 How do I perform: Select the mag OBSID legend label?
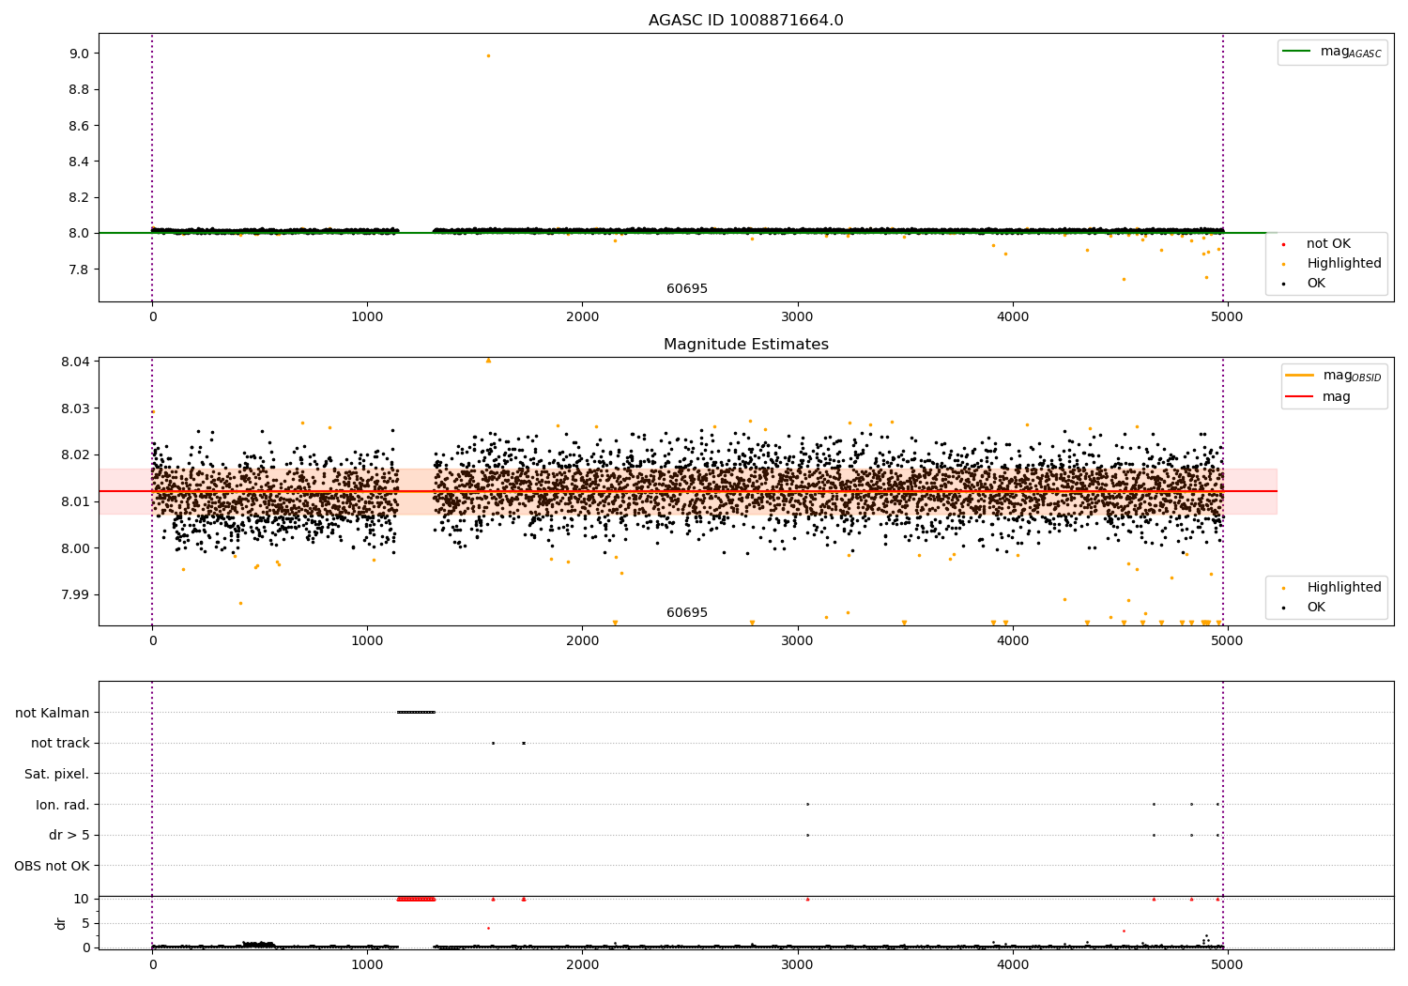click(1352, 376)
